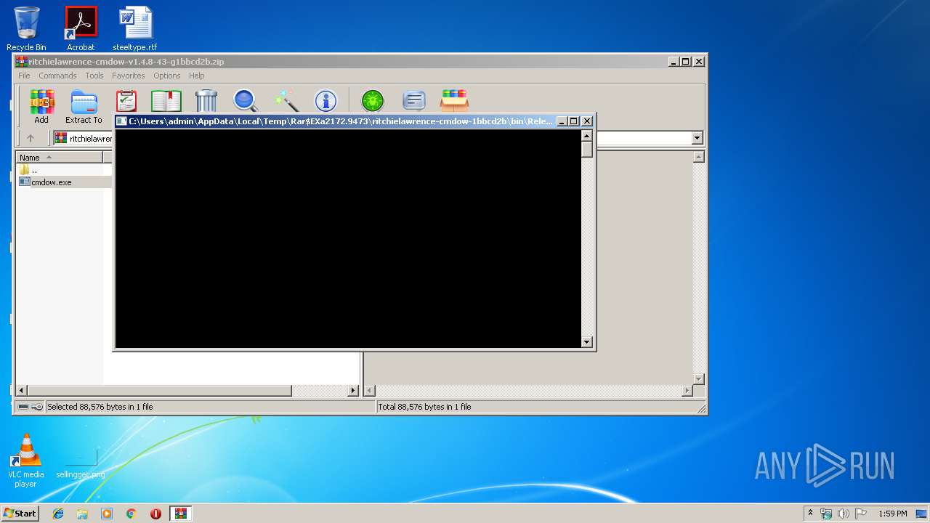Click the network tray icon
The width and height of the screenshot is (930, 523).
tap(826, 514)
